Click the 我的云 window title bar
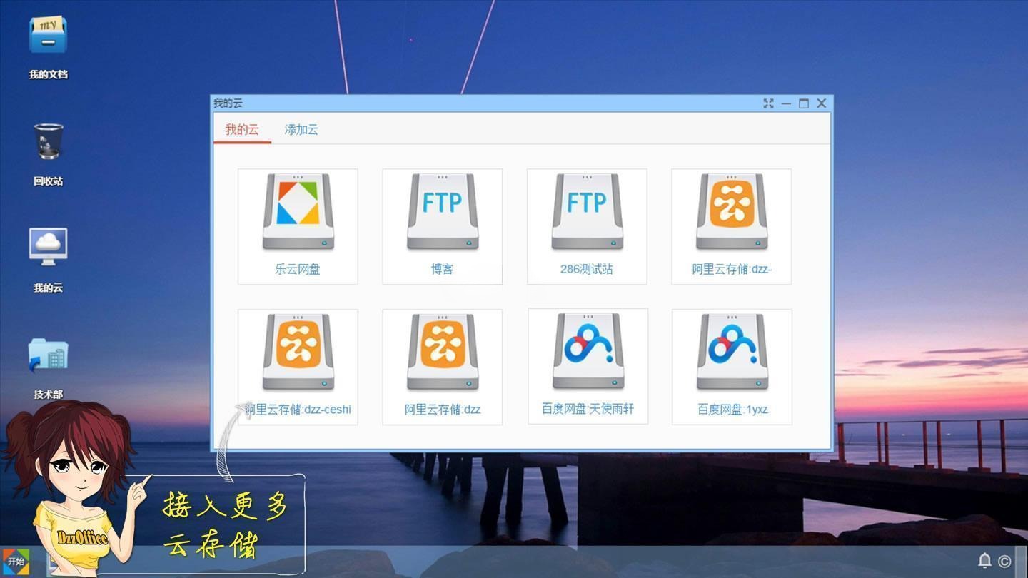 (x=428, y=103)
